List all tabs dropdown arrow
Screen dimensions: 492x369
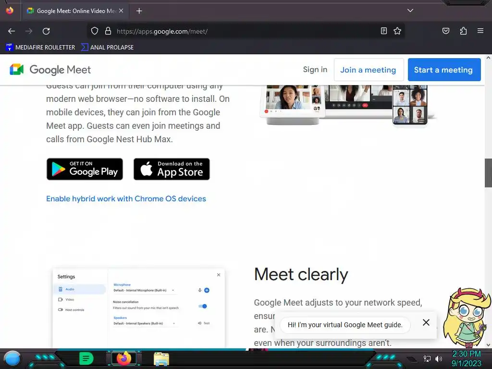click(x=410, y=11)
